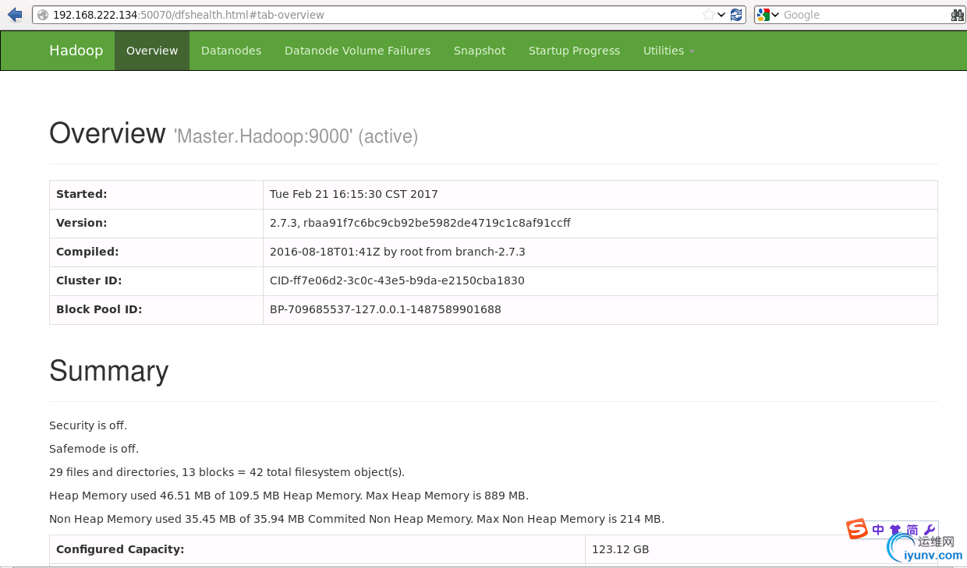This screenshot has height=568, width=967.
Task: Open the Hadoop brand link
Action: pyautogui.click(x=76, y=51)
